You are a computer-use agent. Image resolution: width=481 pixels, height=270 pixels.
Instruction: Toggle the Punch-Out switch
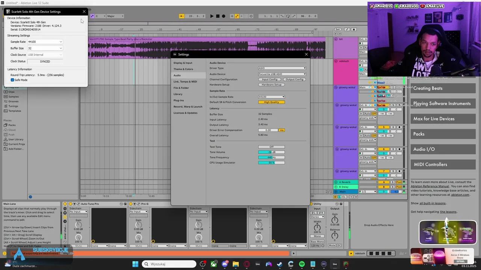(x=294, y=16)
